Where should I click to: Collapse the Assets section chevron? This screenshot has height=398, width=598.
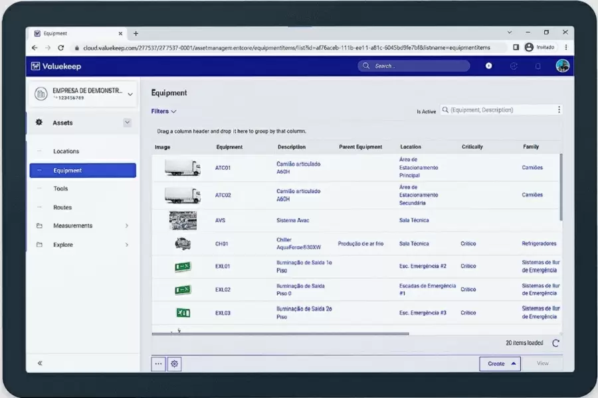tap(127, 123)
